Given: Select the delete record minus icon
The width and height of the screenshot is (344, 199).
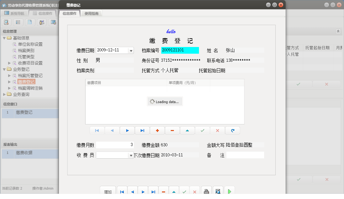Looking at the screenshot, I should (172, 130).
